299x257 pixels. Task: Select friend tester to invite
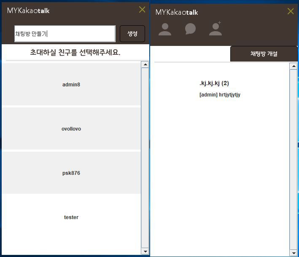pyautogui.click(x=71, y=217)
